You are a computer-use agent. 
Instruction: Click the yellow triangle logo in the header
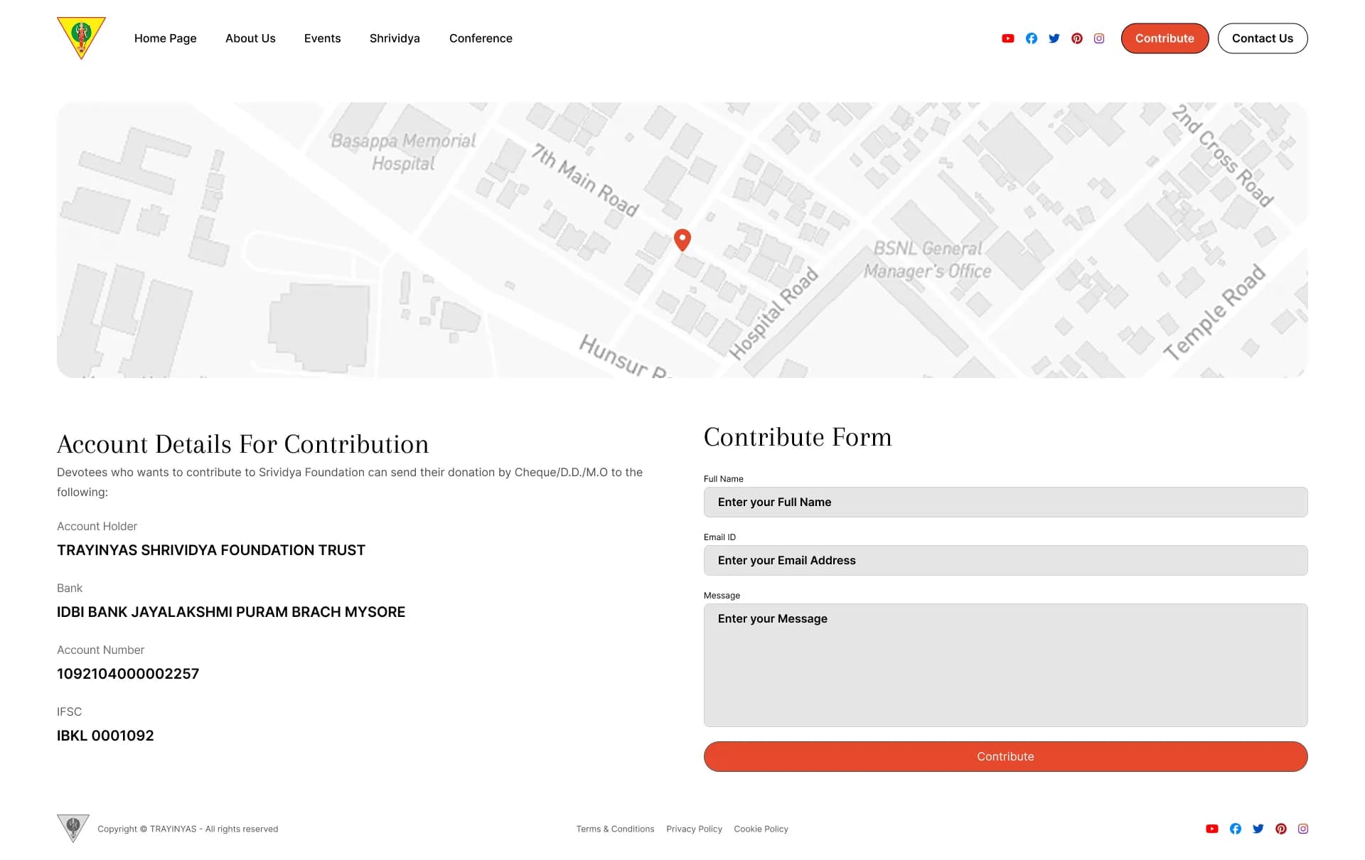(81, 37)
